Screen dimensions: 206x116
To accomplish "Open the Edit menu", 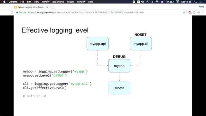I will pos(29,2).
